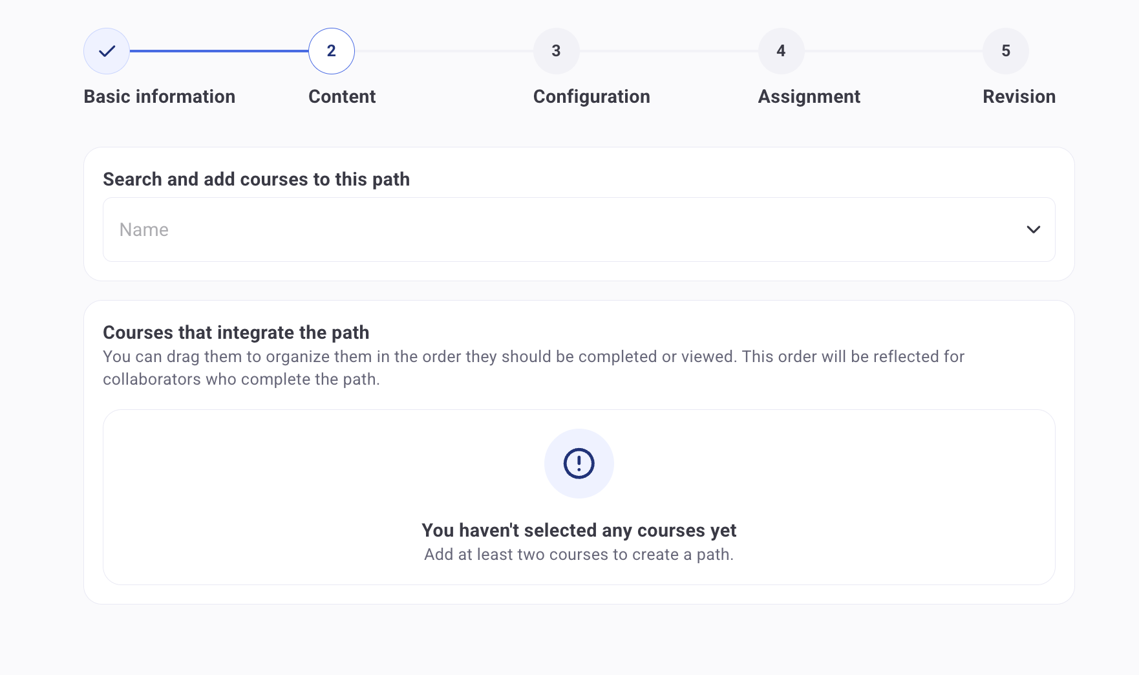Click the "You haven't selected any courses" message
Viewport: 1139px width, 675px height.
click(579, 530)
